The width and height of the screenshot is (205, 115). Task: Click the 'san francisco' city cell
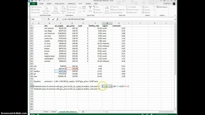pos(49,33)
